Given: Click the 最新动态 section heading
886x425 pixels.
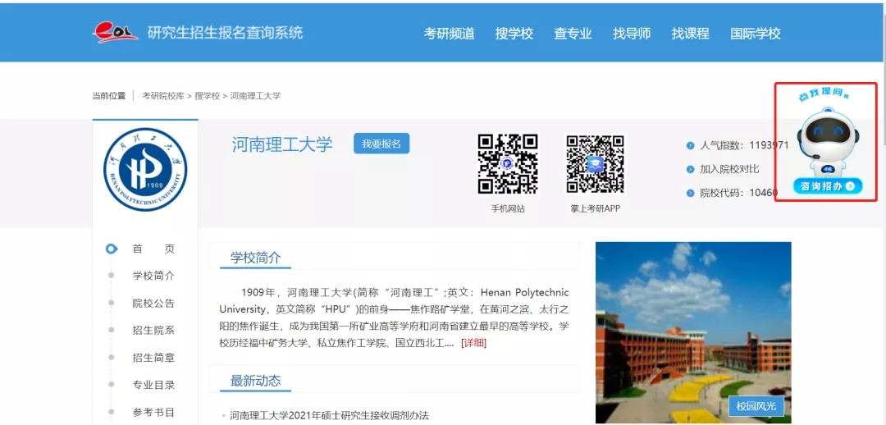Looking at the screenshot, I should point(255,381).
